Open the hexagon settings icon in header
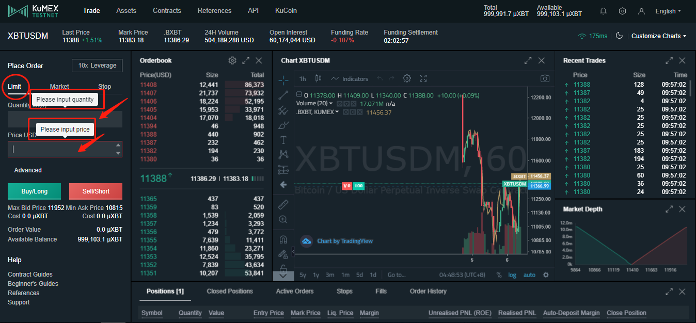Image resolution: width=696 pixels, height=323 pixels. coord(623,11)
